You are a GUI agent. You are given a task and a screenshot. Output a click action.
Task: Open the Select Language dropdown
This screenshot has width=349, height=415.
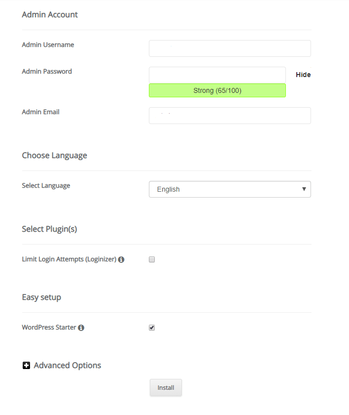(x=230, y=189)
